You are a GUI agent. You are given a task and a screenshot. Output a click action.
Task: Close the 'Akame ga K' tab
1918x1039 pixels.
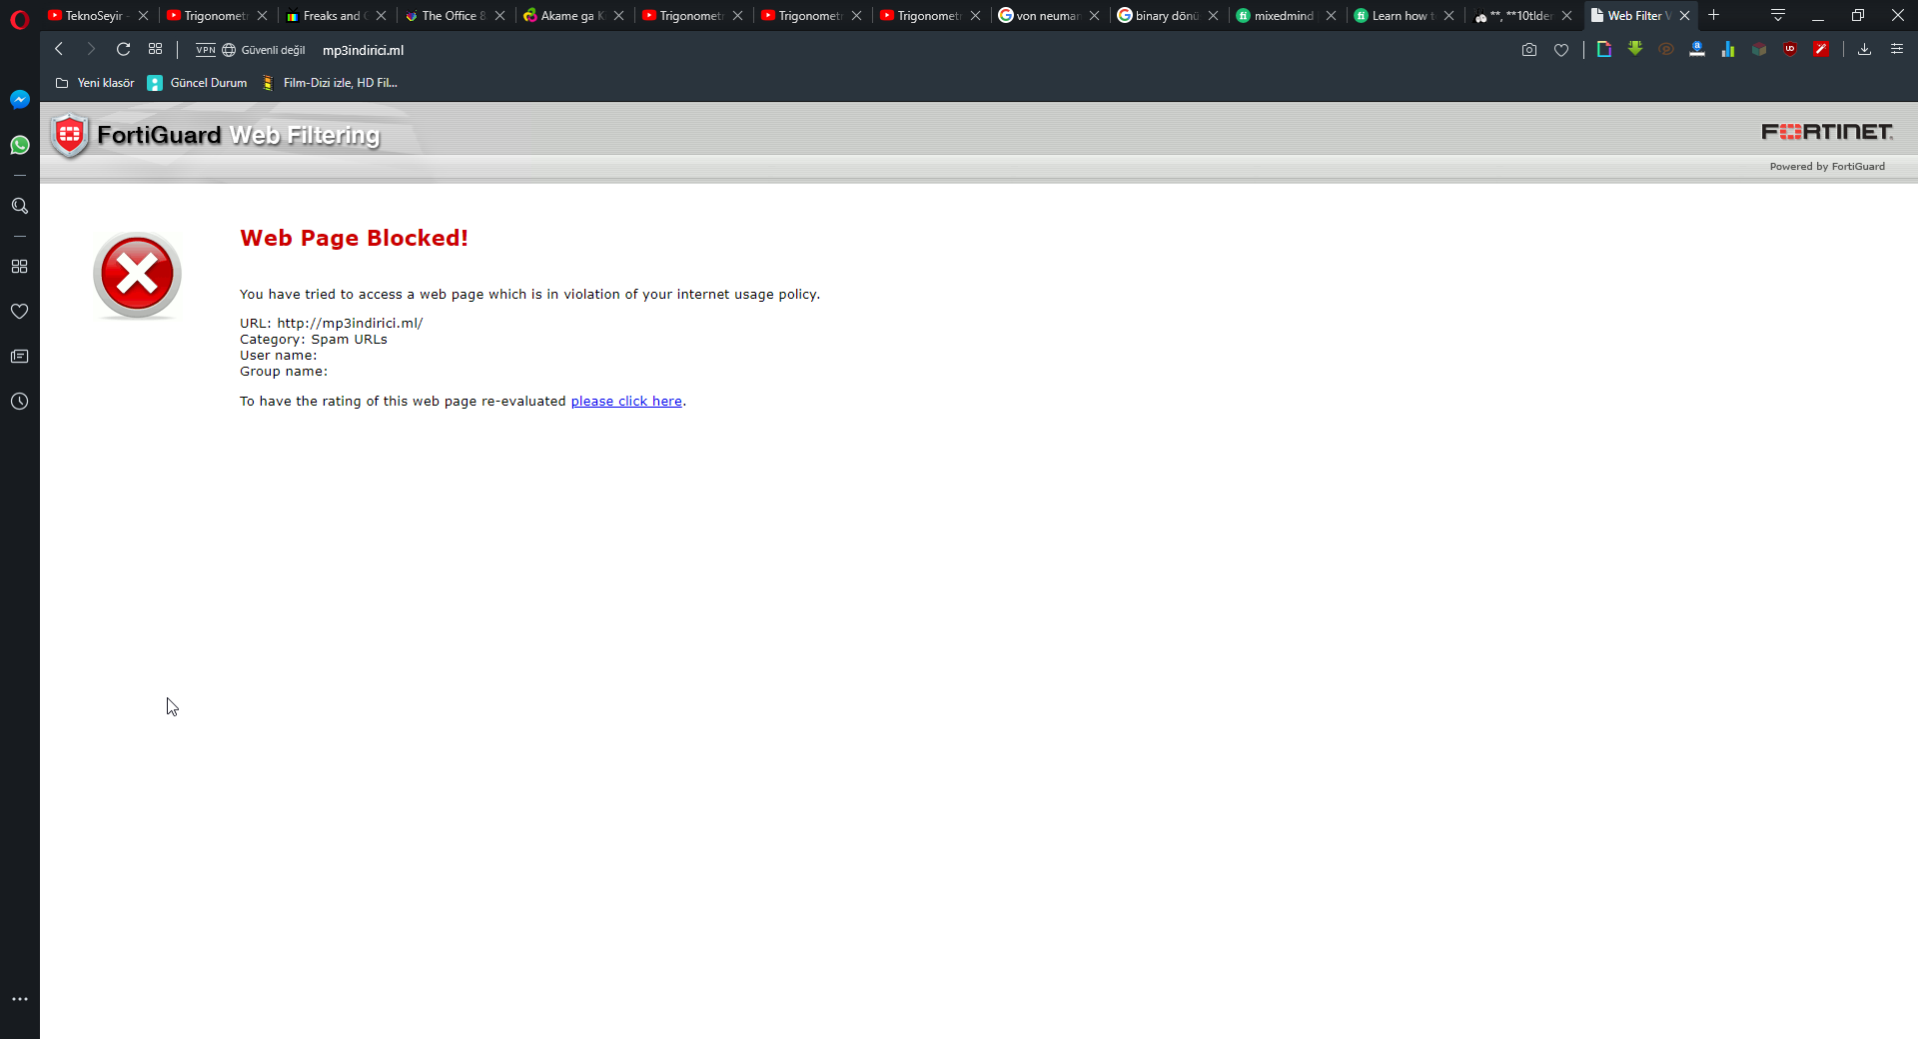point(618,16)
